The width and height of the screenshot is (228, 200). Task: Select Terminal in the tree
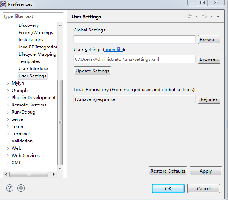coord(21,134)
